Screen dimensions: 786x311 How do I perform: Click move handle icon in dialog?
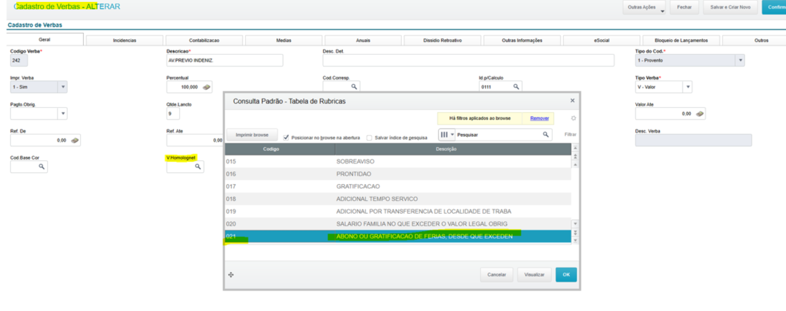[231, 275]
